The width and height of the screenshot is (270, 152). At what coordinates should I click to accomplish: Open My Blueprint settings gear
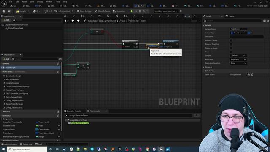point(60,59)
